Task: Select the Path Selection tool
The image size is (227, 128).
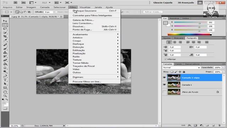Action: click(x=5, y=84)
